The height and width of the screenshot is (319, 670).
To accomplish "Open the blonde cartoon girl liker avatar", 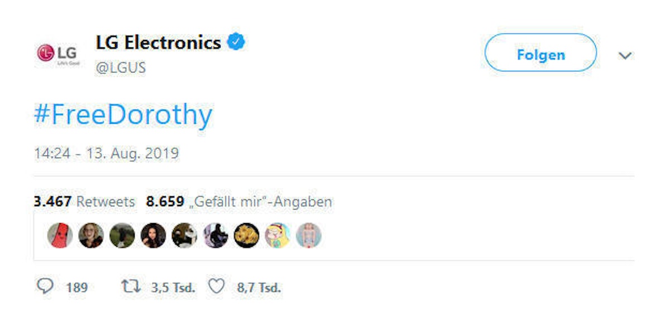I will [277, 235].
